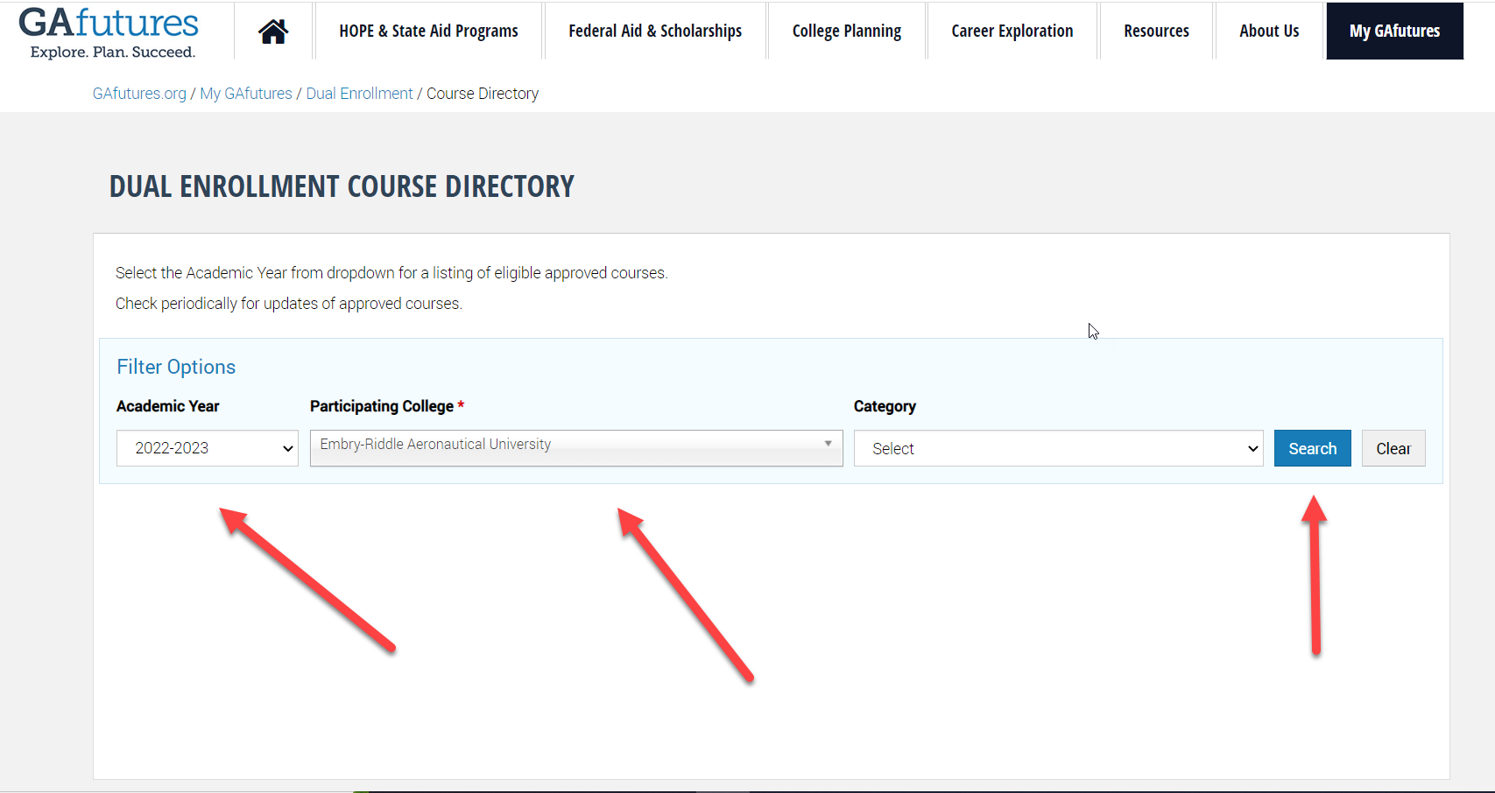This screenshot has width=1495, height=793.
Task: Switch to the My GAfutures tab
Action: point(1394,32)
